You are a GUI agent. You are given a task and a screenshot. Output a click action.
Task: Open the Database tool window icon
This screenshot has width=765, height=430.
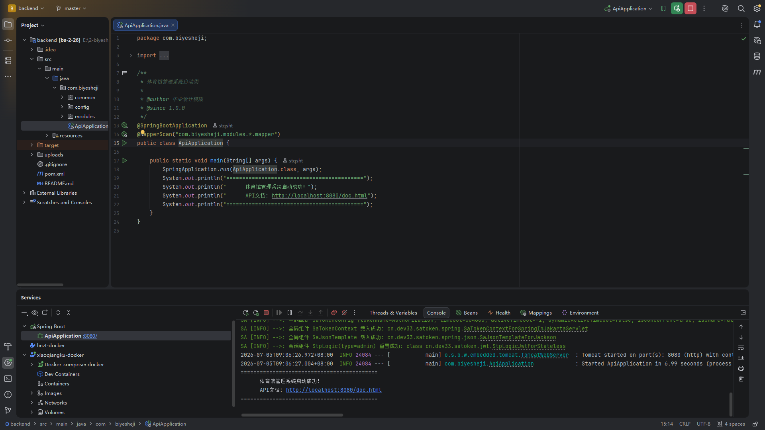[757, 56]
